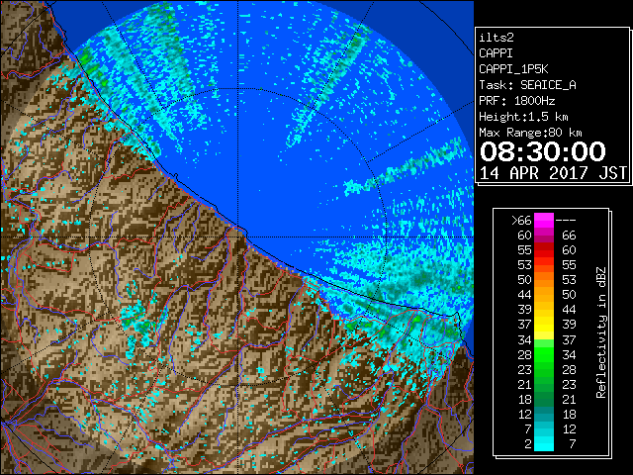The height and width of the screenshot is (475, 633).
Task: Click the 'CAPPI' product text line
Action: [497, 53]
